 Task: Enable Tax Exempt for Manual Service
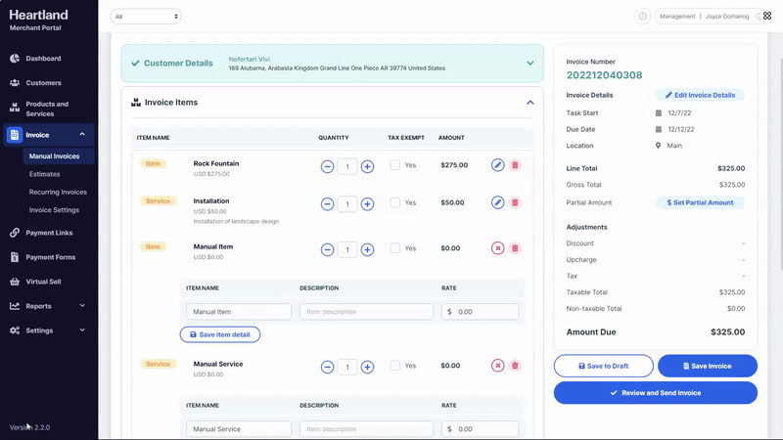[394, 366]
